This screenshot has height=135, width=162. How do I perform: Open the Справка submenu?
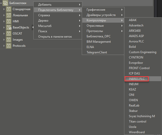pyautogui.click(x=58, y=15)
